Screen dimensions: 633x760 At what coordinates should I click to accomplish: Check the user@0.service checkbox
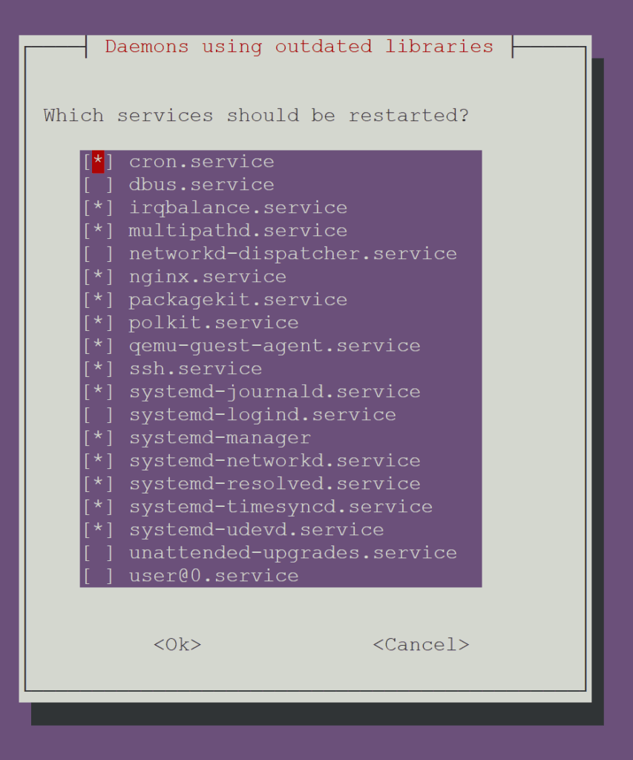click(x=98, y=576)
